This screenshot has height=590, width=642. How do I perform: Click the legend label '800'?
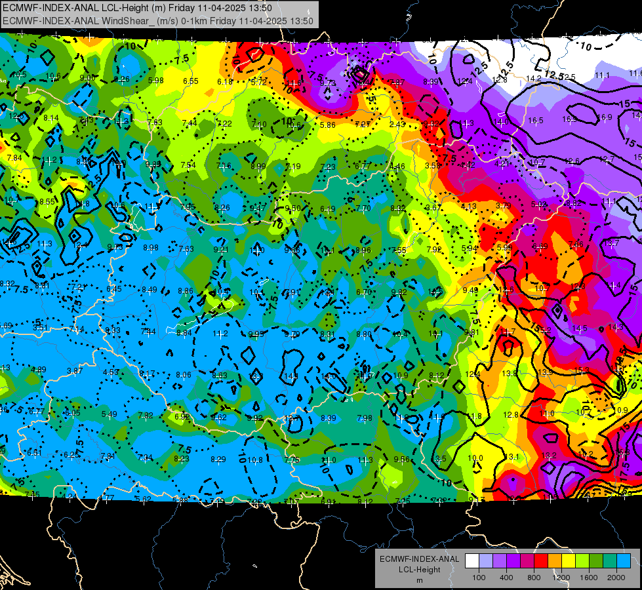pyautogui.click(x=534, y=578)
